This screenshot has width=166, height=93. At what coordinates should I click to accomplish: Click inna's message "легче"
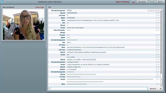click(x=69, y=42)
